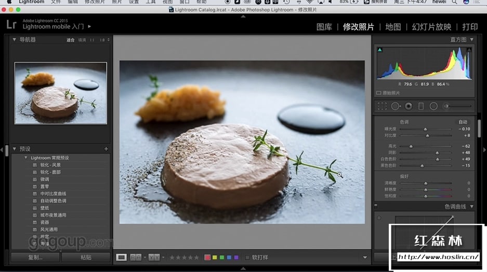Set rating with the first star
Screen dimensions: 487x272
(x=172, y=257)
